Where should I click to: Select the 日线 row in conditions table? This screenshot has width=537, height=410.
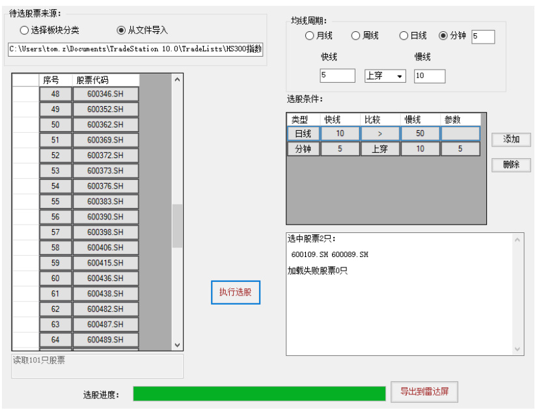point(303,133)
